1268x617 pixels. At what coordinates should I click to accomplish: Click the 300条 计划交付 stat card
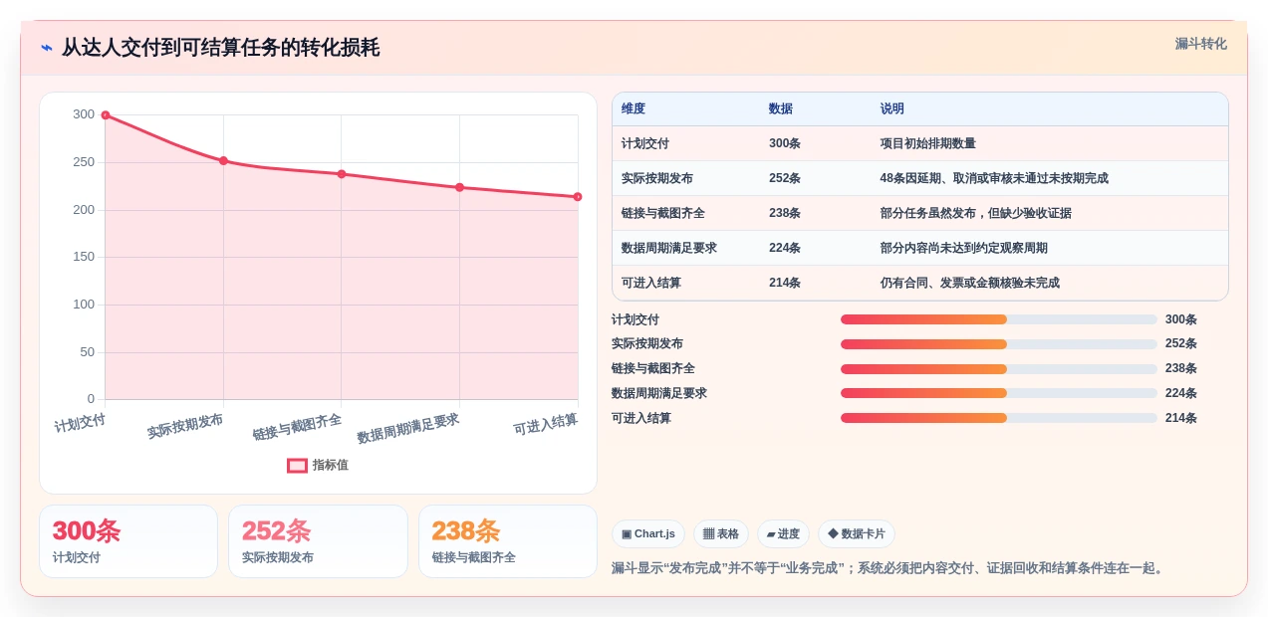pos(128,541)
